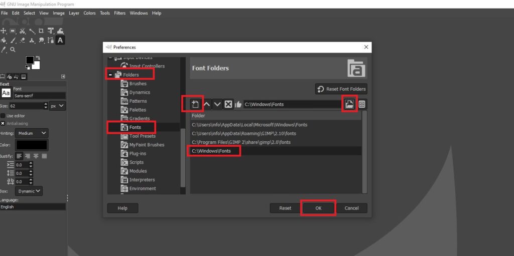Screen dimensions: 514x256
Task: Select the Crop tool
Action: pos(41,31)
